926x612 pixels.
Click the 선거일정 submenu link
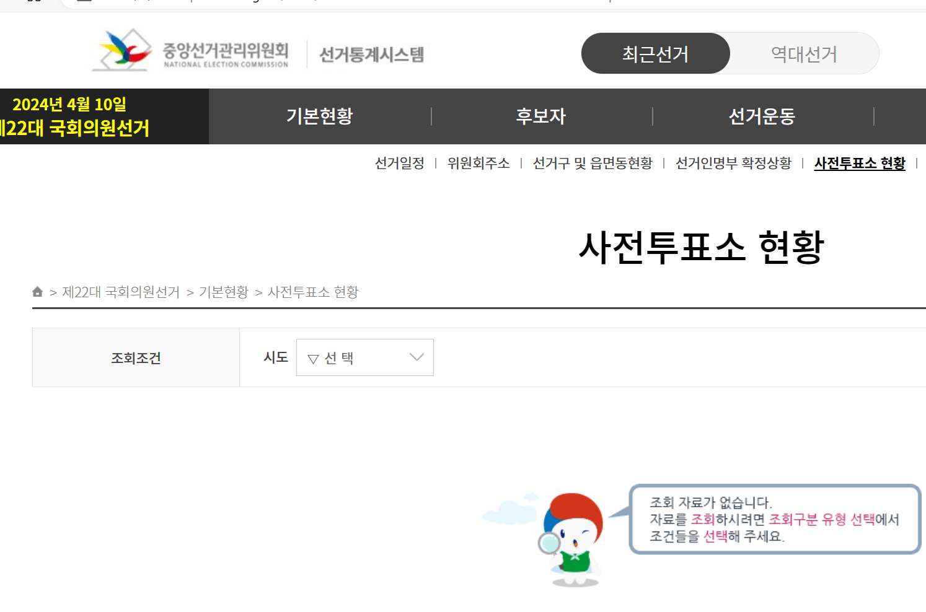click(x=400, y=163)
